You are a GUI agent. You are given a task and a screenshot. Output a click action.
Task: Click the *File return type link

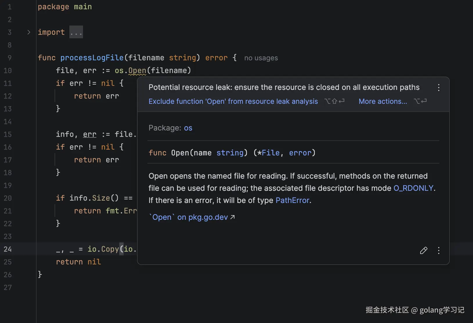[x=270, y=153]
